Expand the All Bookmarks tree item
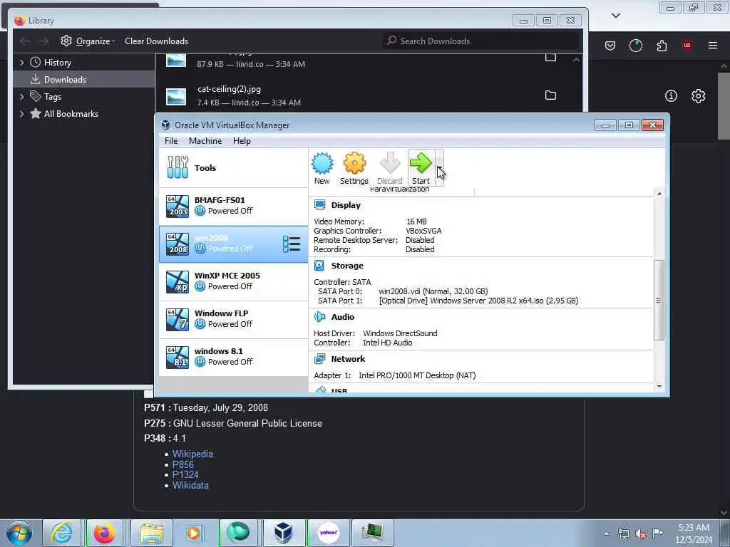Screen dimensions: 730x547 [x=21, y=114]
